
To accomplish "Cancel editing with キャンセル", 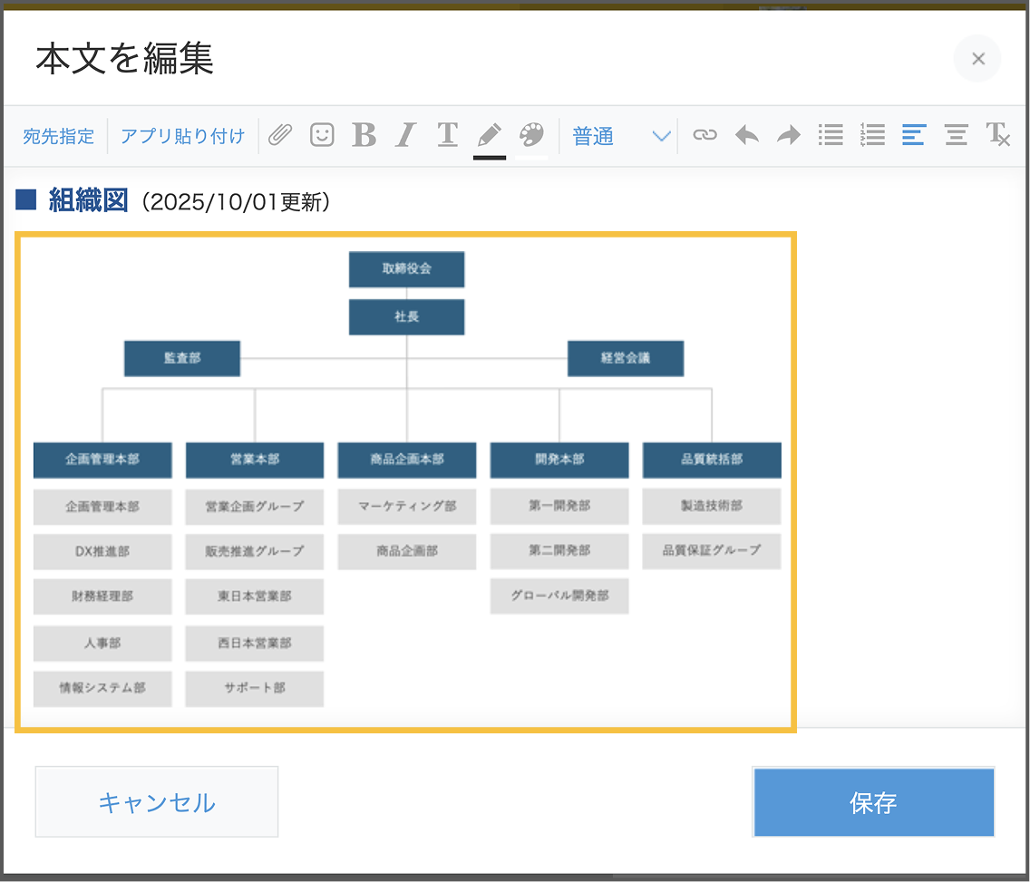I will click(156, 801).
